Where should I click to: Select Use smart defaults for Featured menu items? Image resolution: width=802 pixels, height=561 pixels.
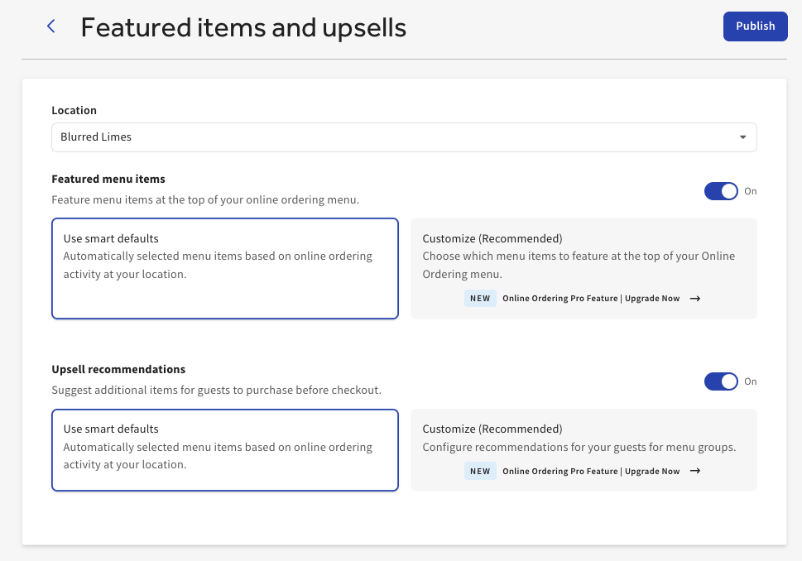tap(224, 268)
